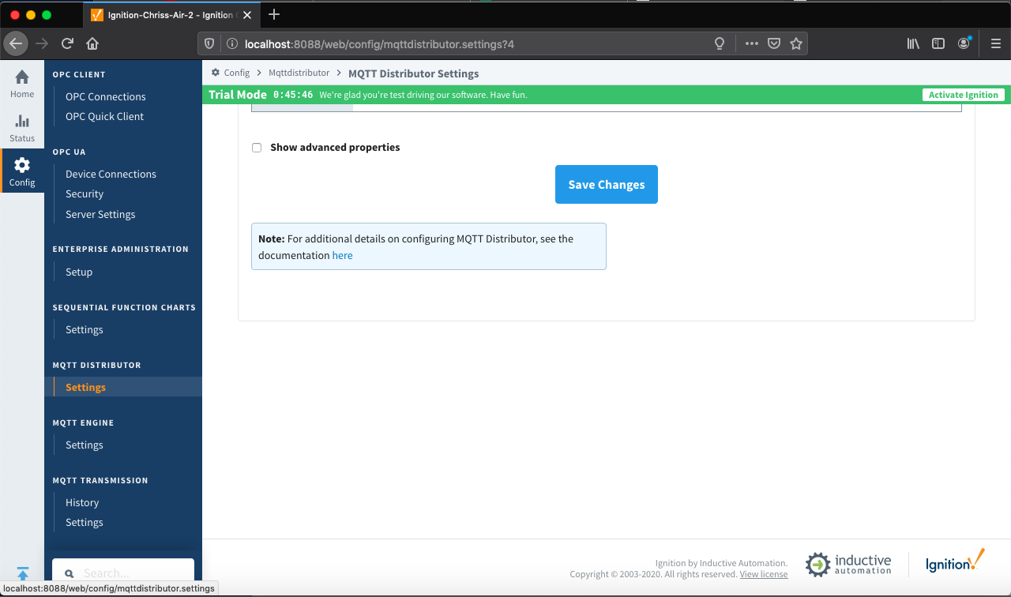Viewport: 1011px width, 597px height.
Task: Click the SEQUENTIAL FUNCTION CHARTS header
Action: [x=124, y=307]
